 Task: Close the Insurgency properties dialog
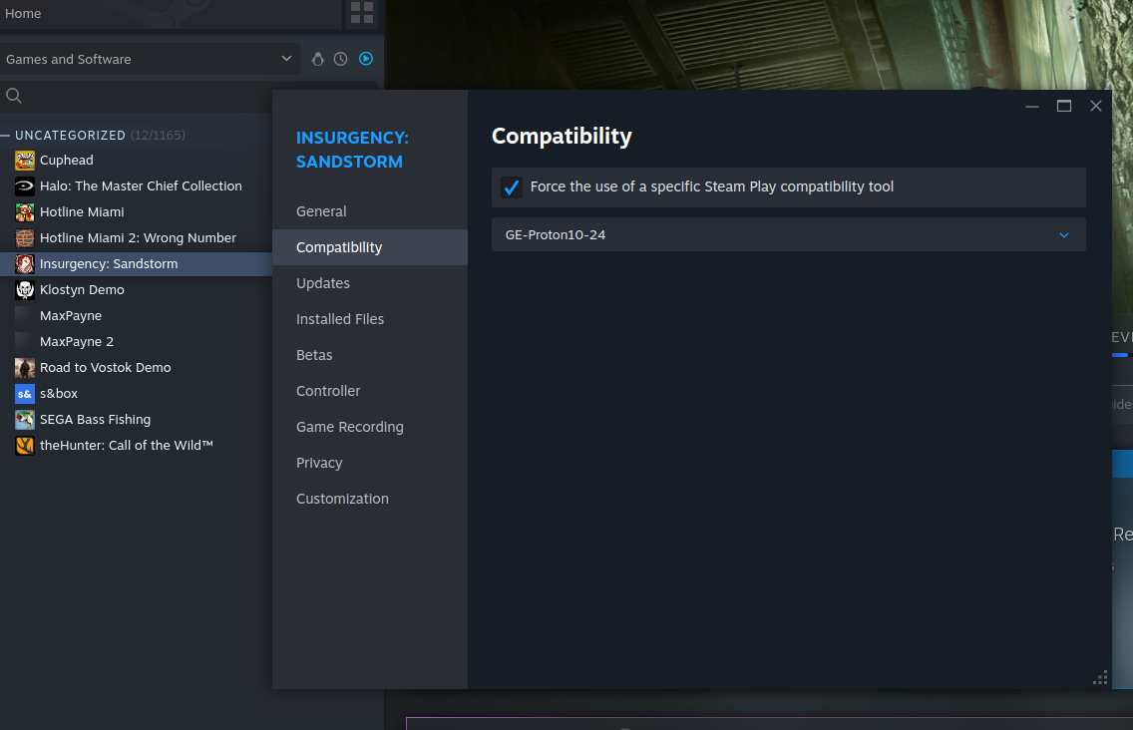[x=1096, y=107]
